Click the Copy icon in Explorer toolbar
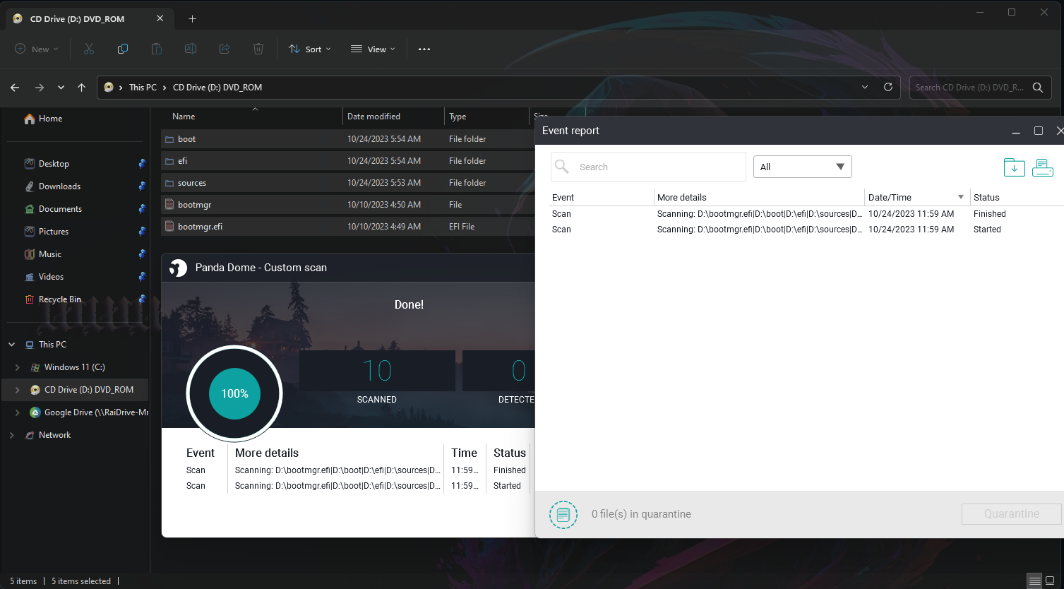This screenshot has height=589, width=1064. 123,49
